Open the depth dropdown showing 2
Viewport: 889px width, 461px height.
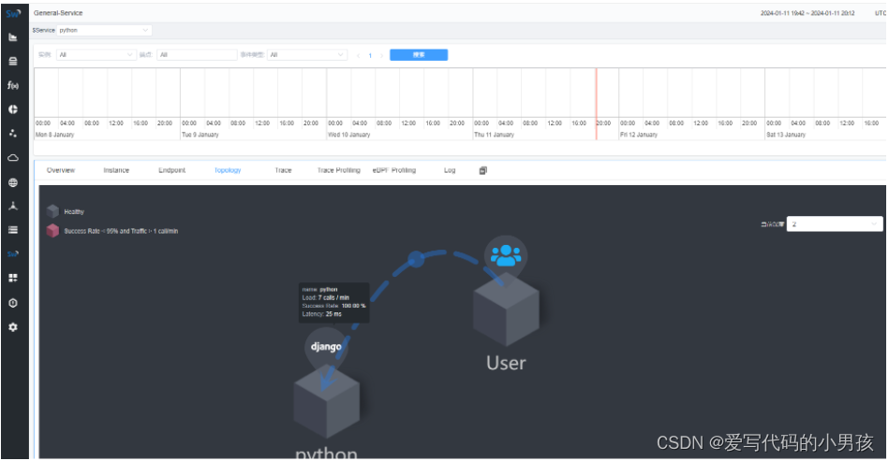[x=834, y=224]
